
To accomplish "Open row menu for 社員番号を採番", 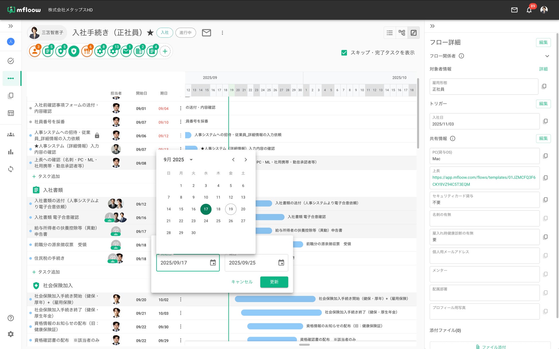I will pyautogui.click(x=181, y=122).
